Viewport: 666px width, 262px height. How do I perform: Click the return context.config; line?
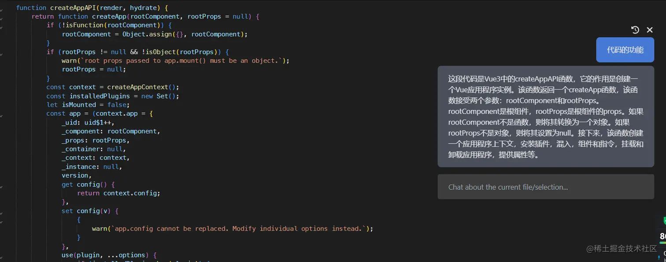pyautogui.click(x=118, y=193)
